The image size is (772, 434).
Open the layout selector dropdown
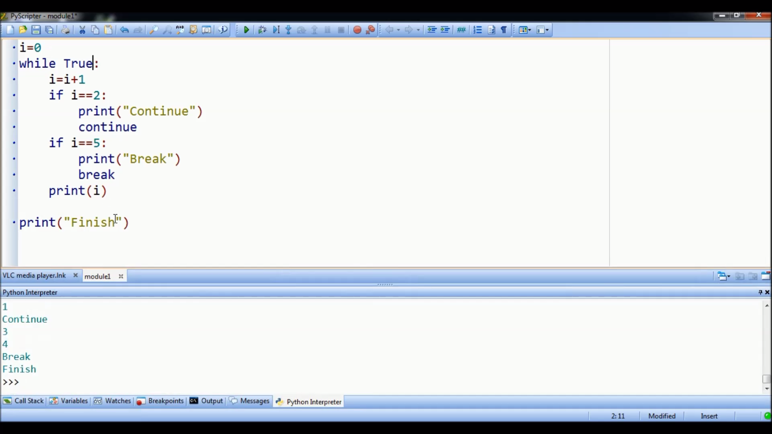[547, 29]
